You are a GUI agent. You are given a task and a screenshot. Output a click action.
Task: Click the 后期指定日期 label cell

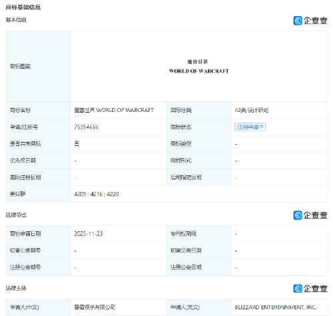pos(198,177)
